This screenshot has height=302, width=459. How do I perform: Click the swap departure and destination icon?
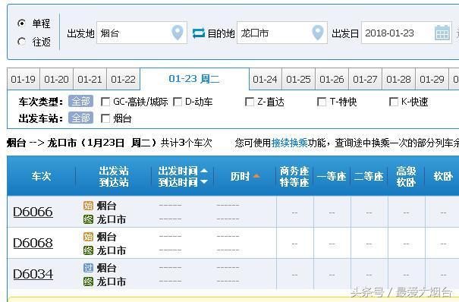pos(199,33)
